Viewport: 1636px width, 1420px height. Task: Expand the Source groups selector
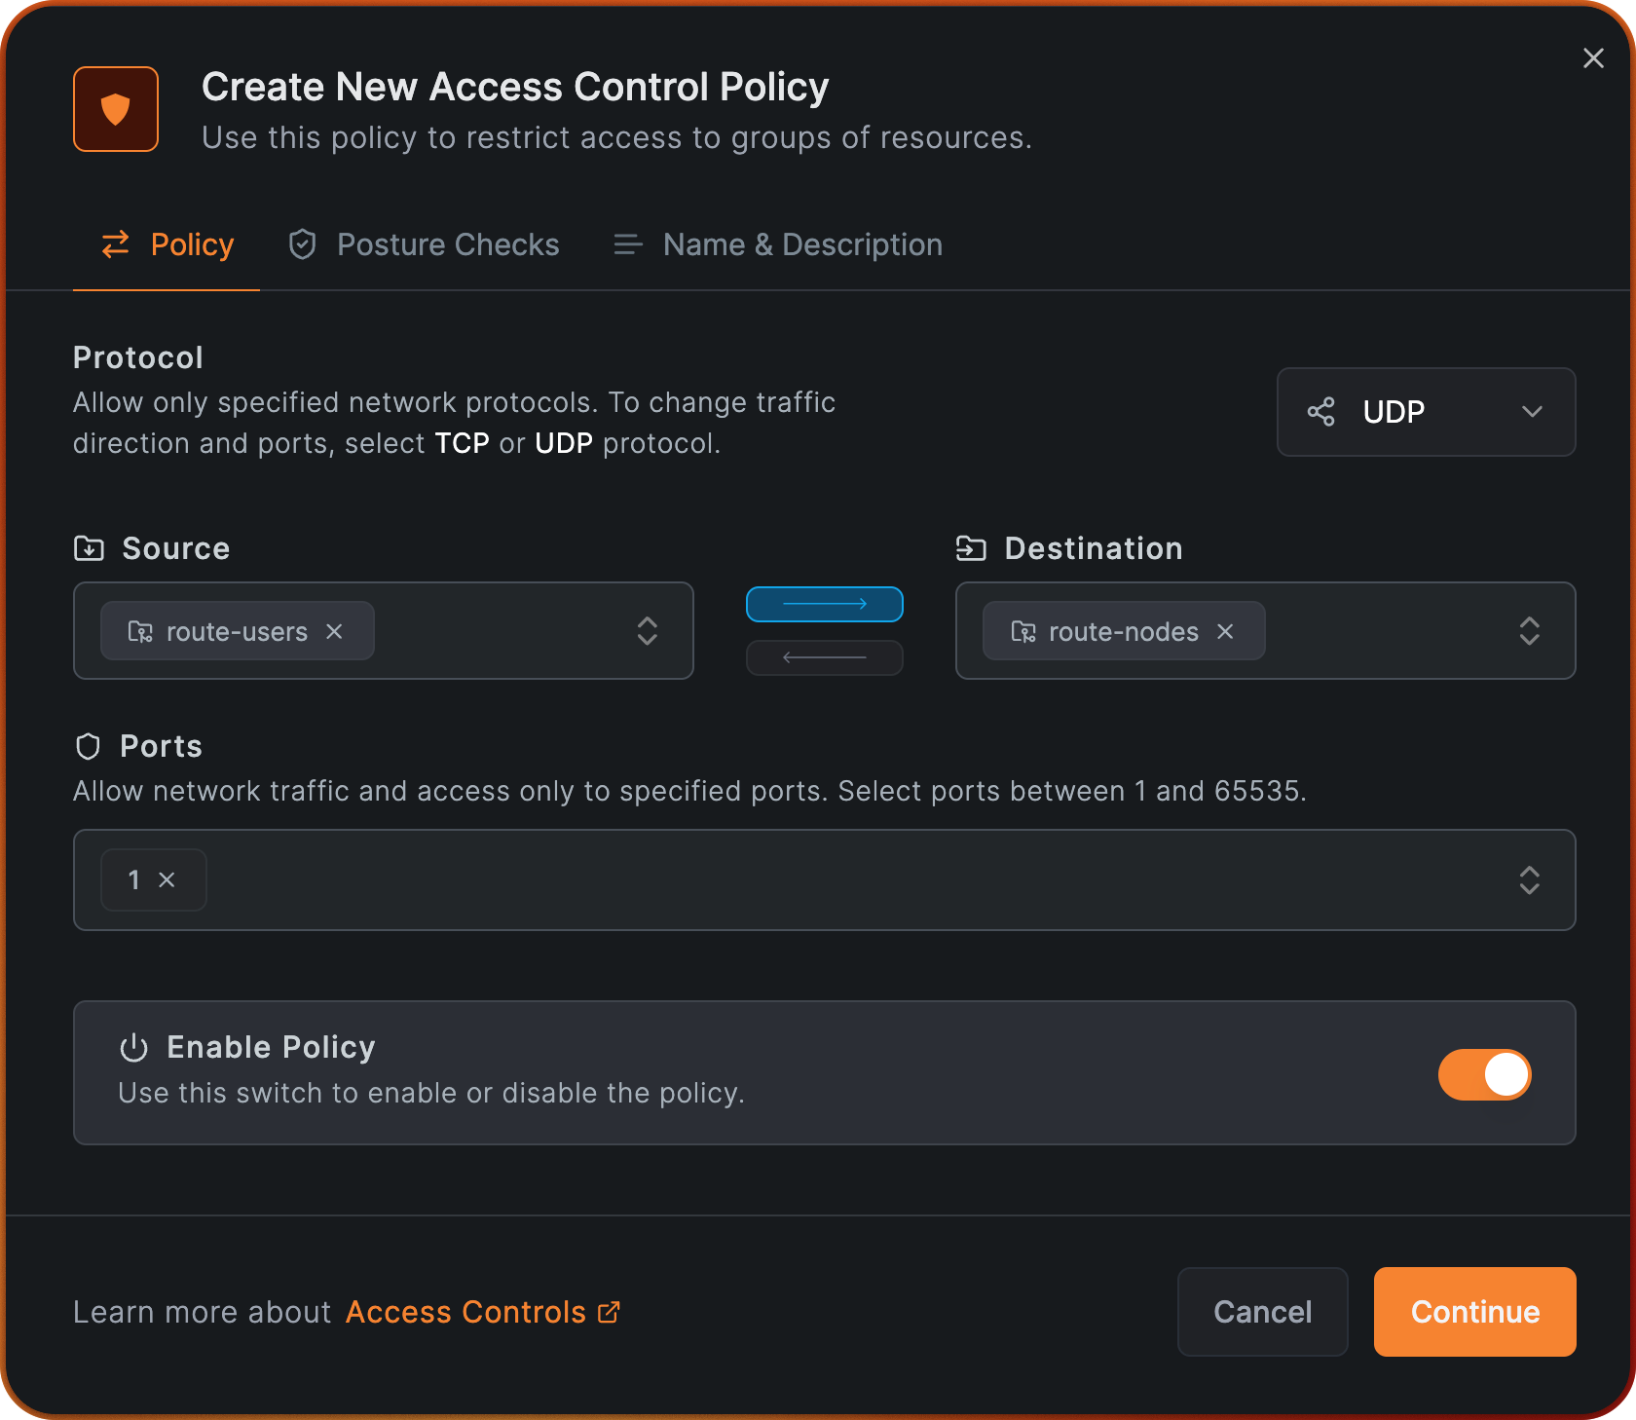tap(647, 631)
